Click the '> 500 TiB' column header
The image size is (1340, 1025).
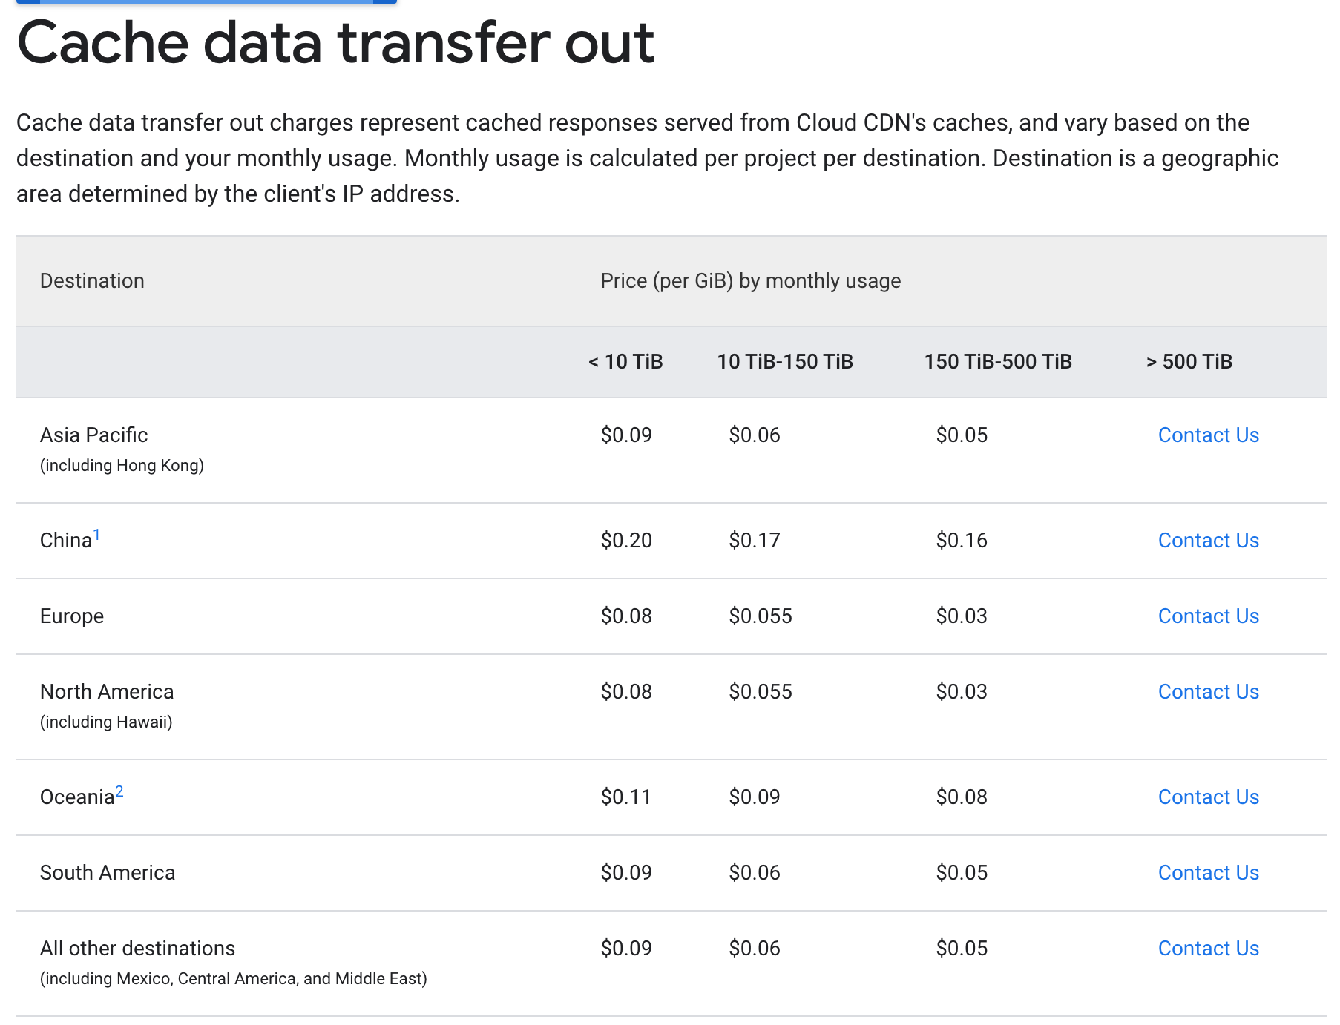pos(1189,362)
